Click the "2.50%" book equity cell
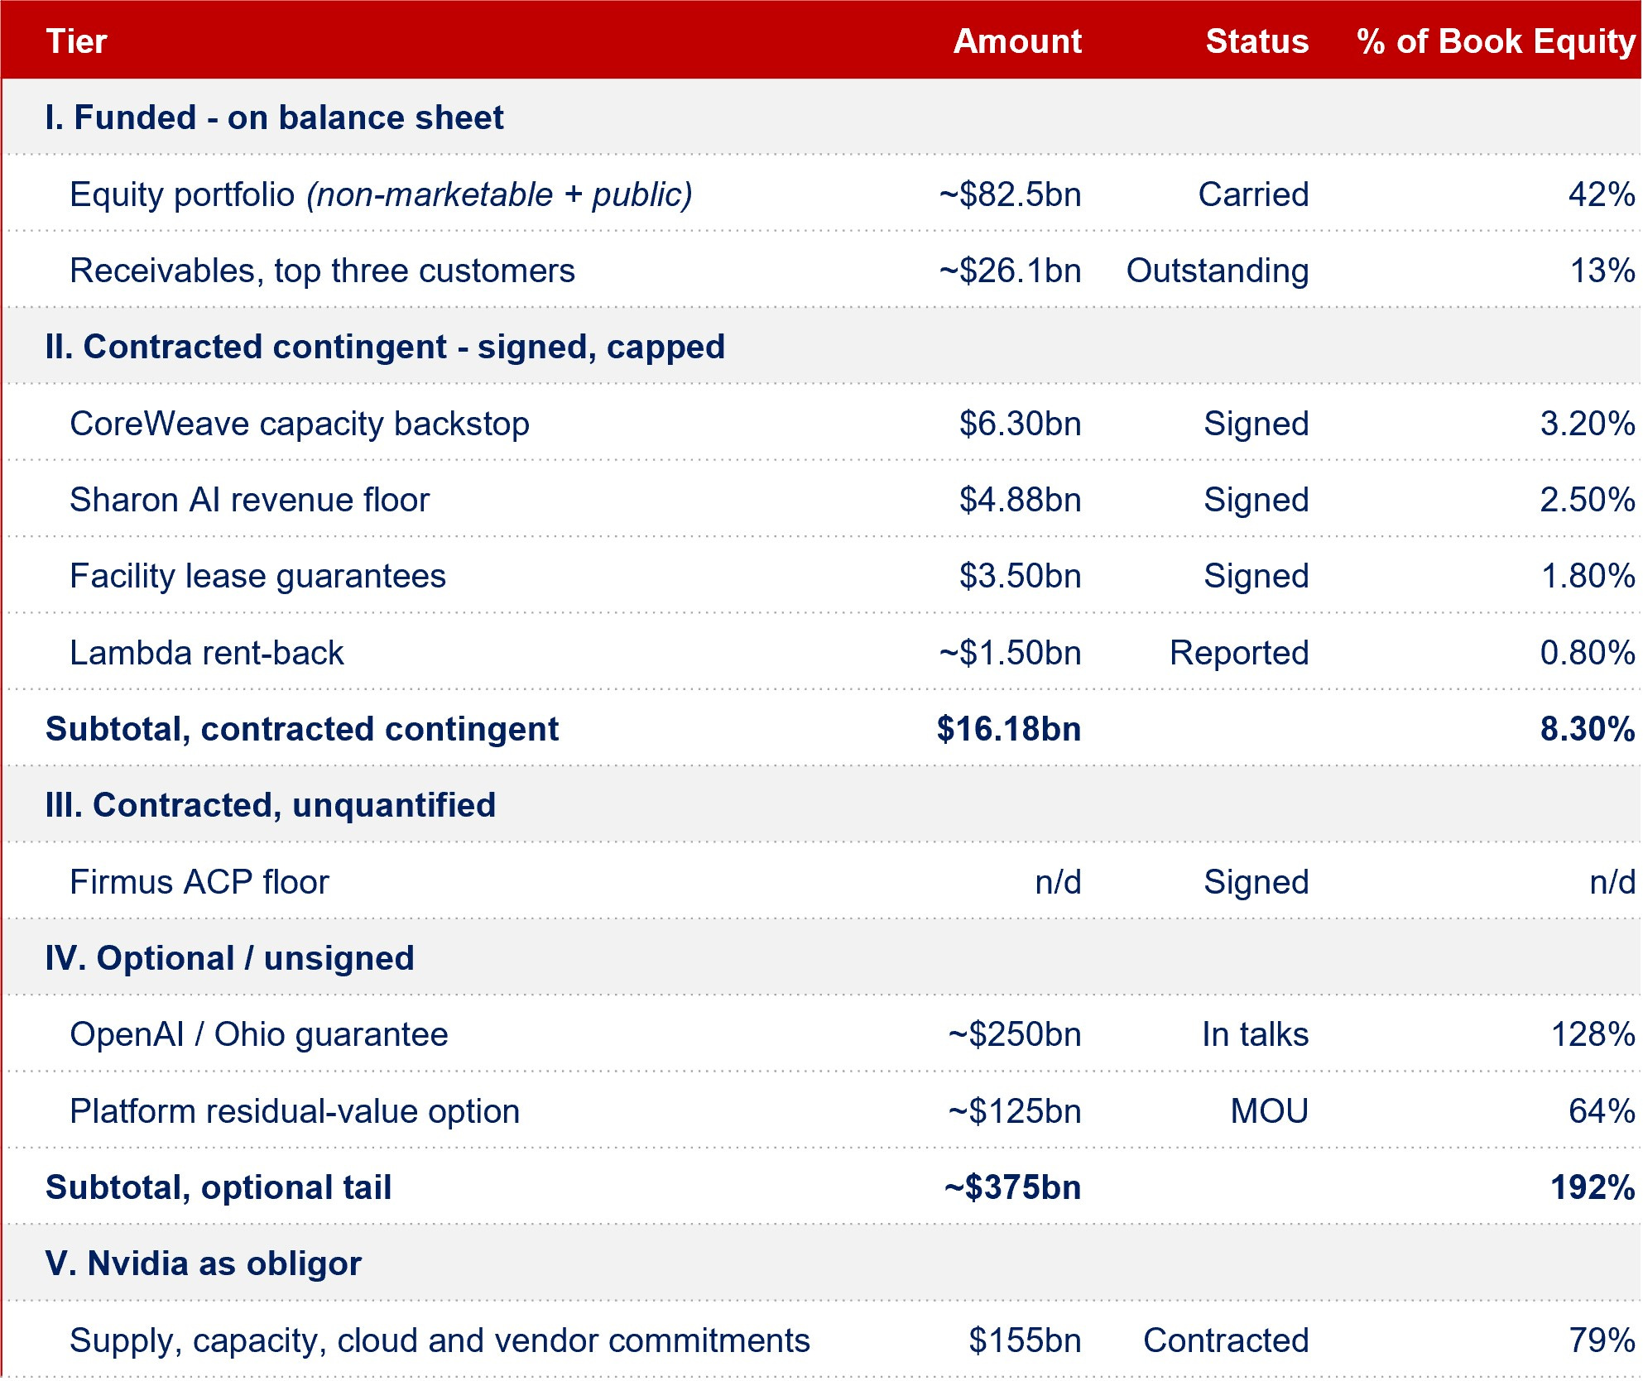Image resolution: width=1643 pixels, height=1381 pixels. coord(1588,500)
